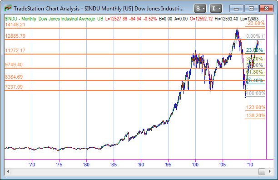Click the '80 time axis label
Viewport: 278px width, 180px height.
[x=86, y=165]
